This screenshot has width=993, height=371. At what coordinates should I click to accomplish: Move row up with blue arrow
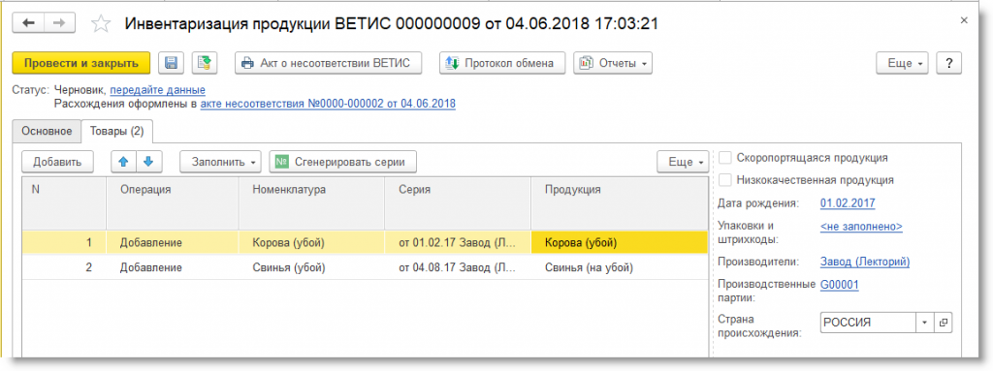click(123, 162)
